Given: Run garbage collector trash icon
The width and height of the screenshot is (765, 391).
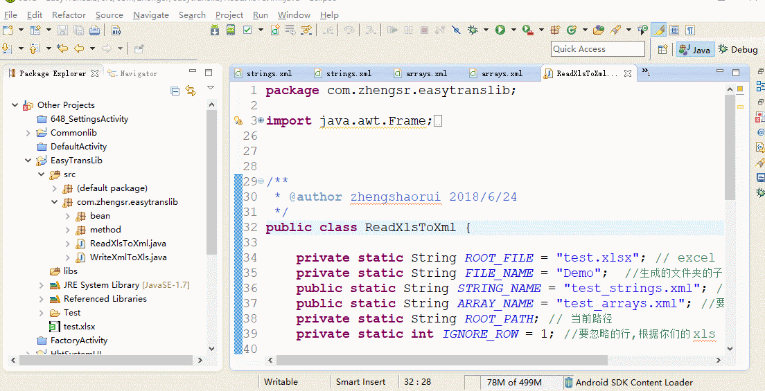Looking at the screenshot, I should 569,382.
